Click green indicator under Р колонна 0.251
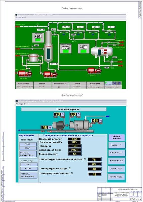This screenshot has width=143, height=202. (38, 40)
